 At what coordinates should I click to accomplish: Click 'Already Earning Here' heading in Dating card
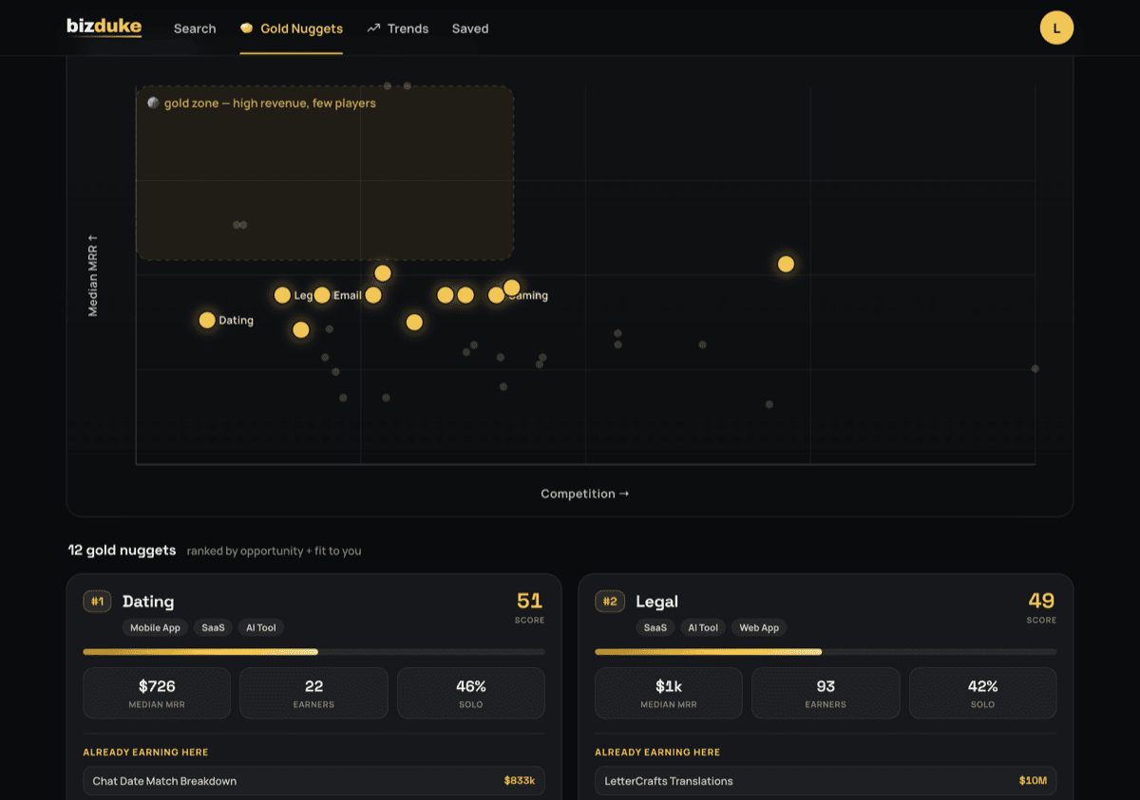pyautogui.click(x=145, y=753)
